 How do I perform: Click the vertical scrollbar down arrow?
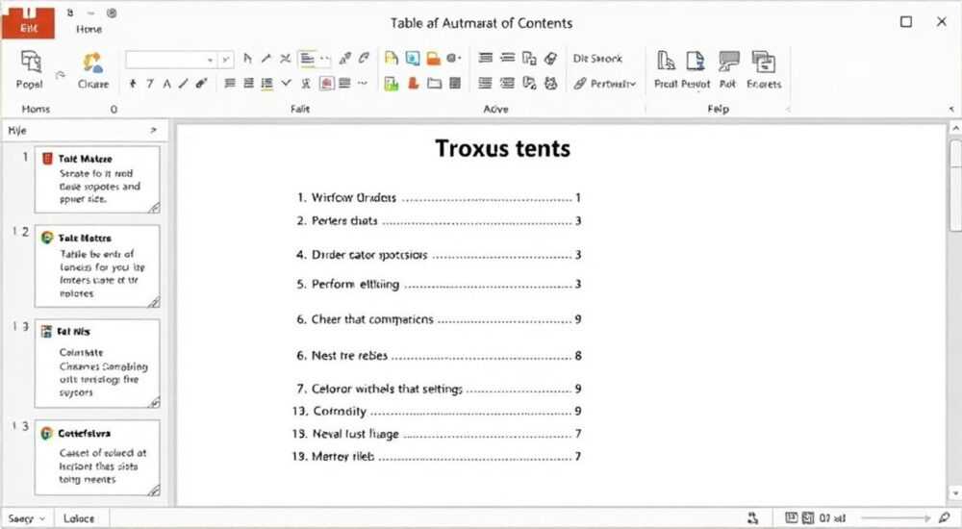(955, 492)
